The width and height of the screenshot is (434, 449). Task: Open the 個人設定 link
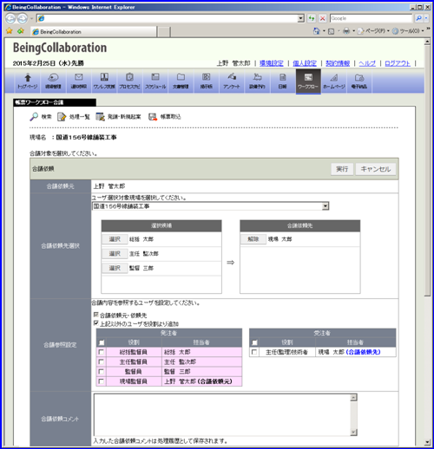point(305,63)
